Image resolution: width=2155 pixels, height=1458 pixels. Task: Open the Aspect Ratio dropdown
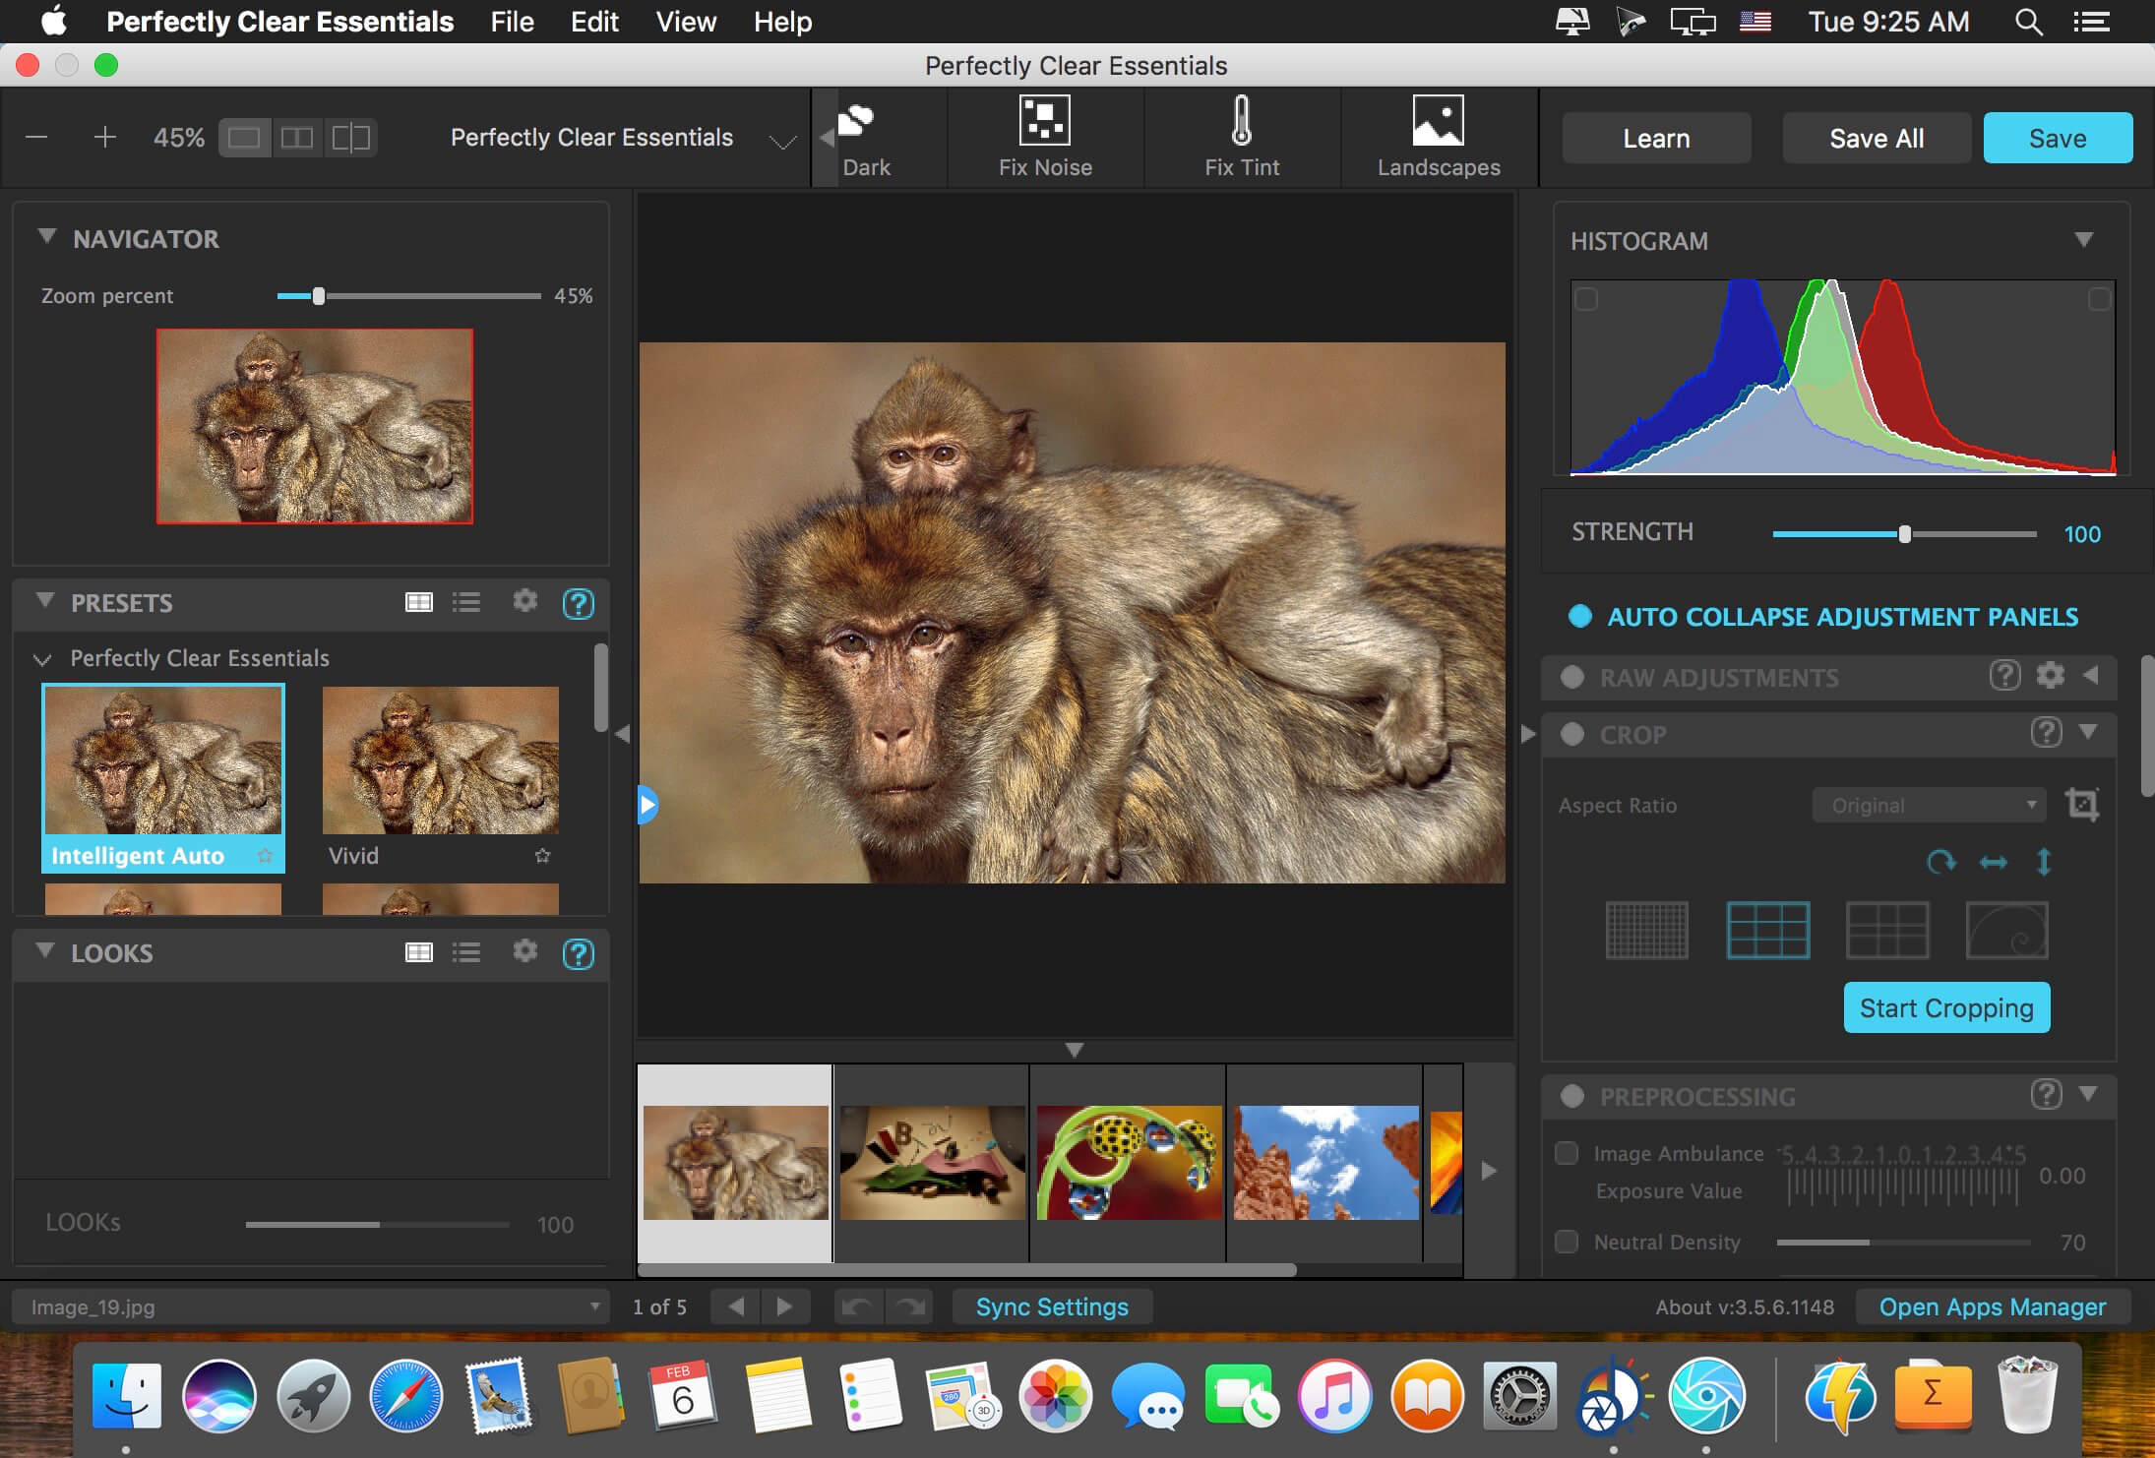(1929, 804)
